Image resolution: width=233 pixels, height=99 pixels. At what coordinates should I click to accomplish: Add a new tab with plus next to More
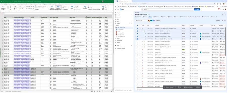(216, 17)
